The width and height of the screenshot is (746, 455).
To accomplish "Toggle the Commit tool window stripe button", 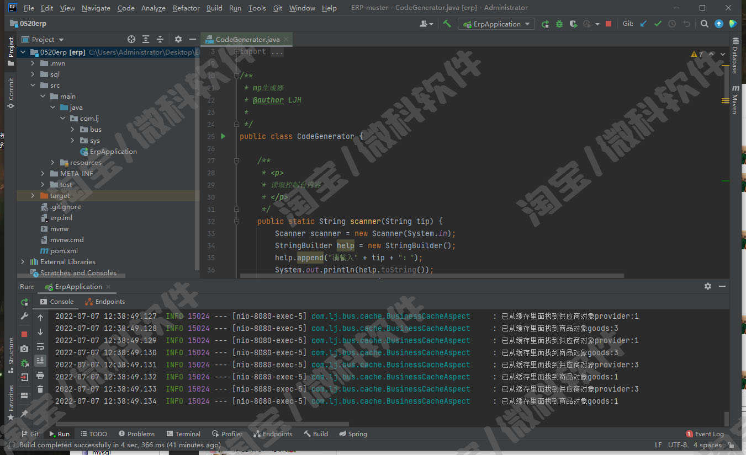I will tap(10, 92).
